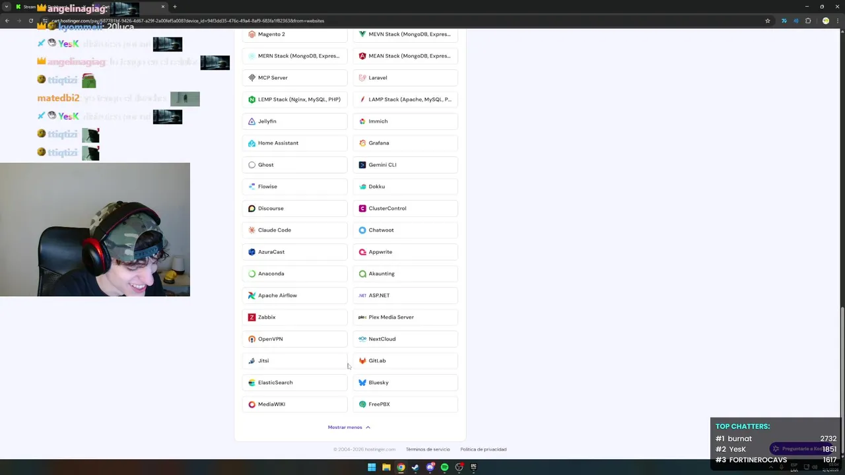The image size is (845, 475).
Task: Click the Chatwoot blue icon
Action: tap(362, 230)
